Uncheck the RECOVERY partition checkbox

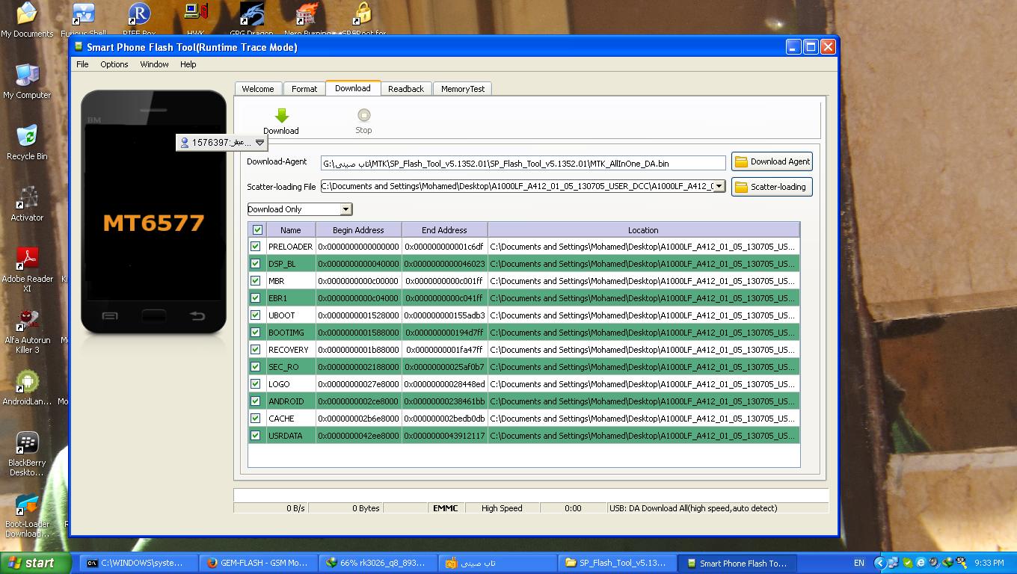(256, 349)
